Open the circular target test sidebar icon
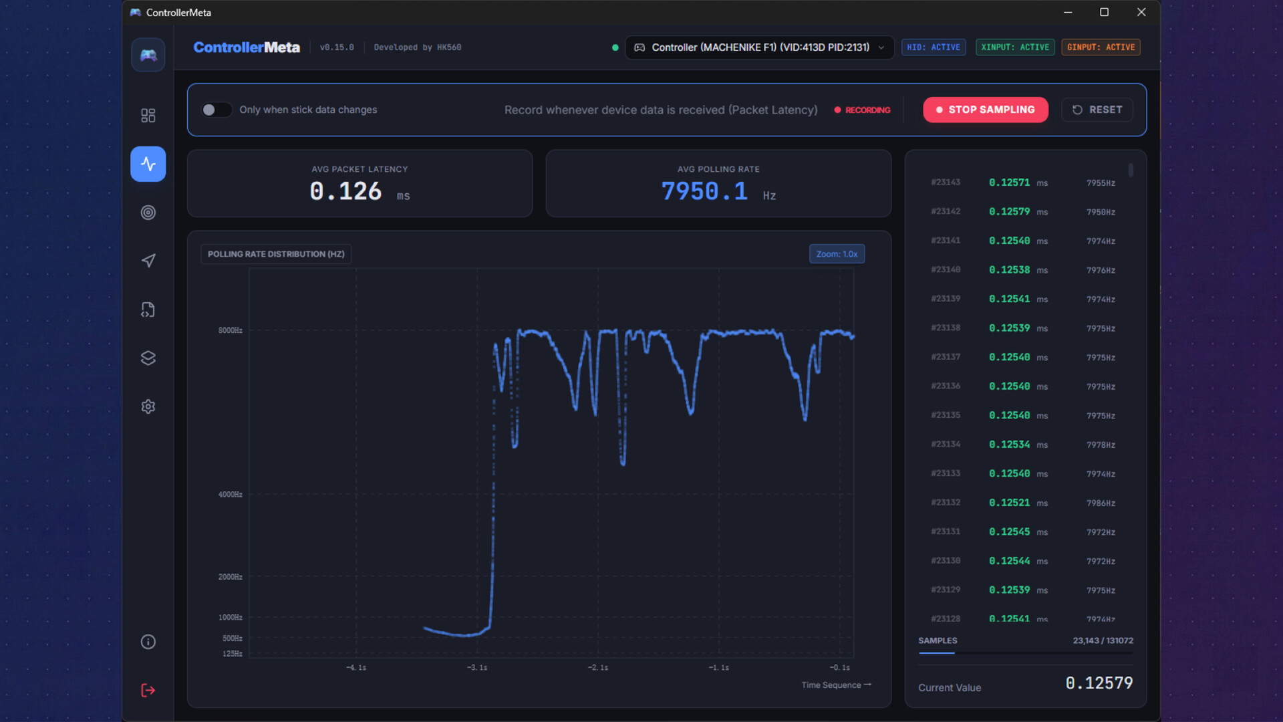This screenshot has width=1283, height=722. click(148, 213)
